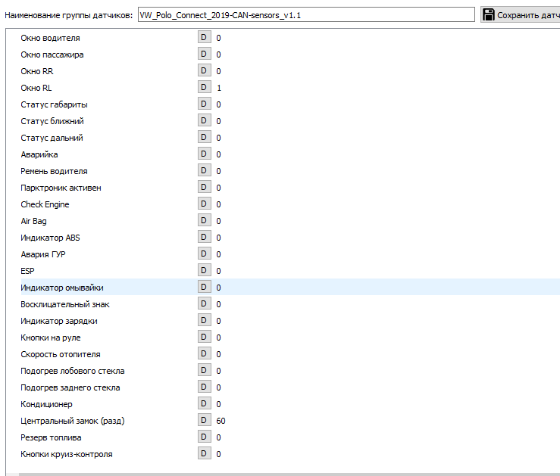560x476 pixels.
Task: Click the Кнопки круиз-контроля sensor label
Action: pos(67,454)
